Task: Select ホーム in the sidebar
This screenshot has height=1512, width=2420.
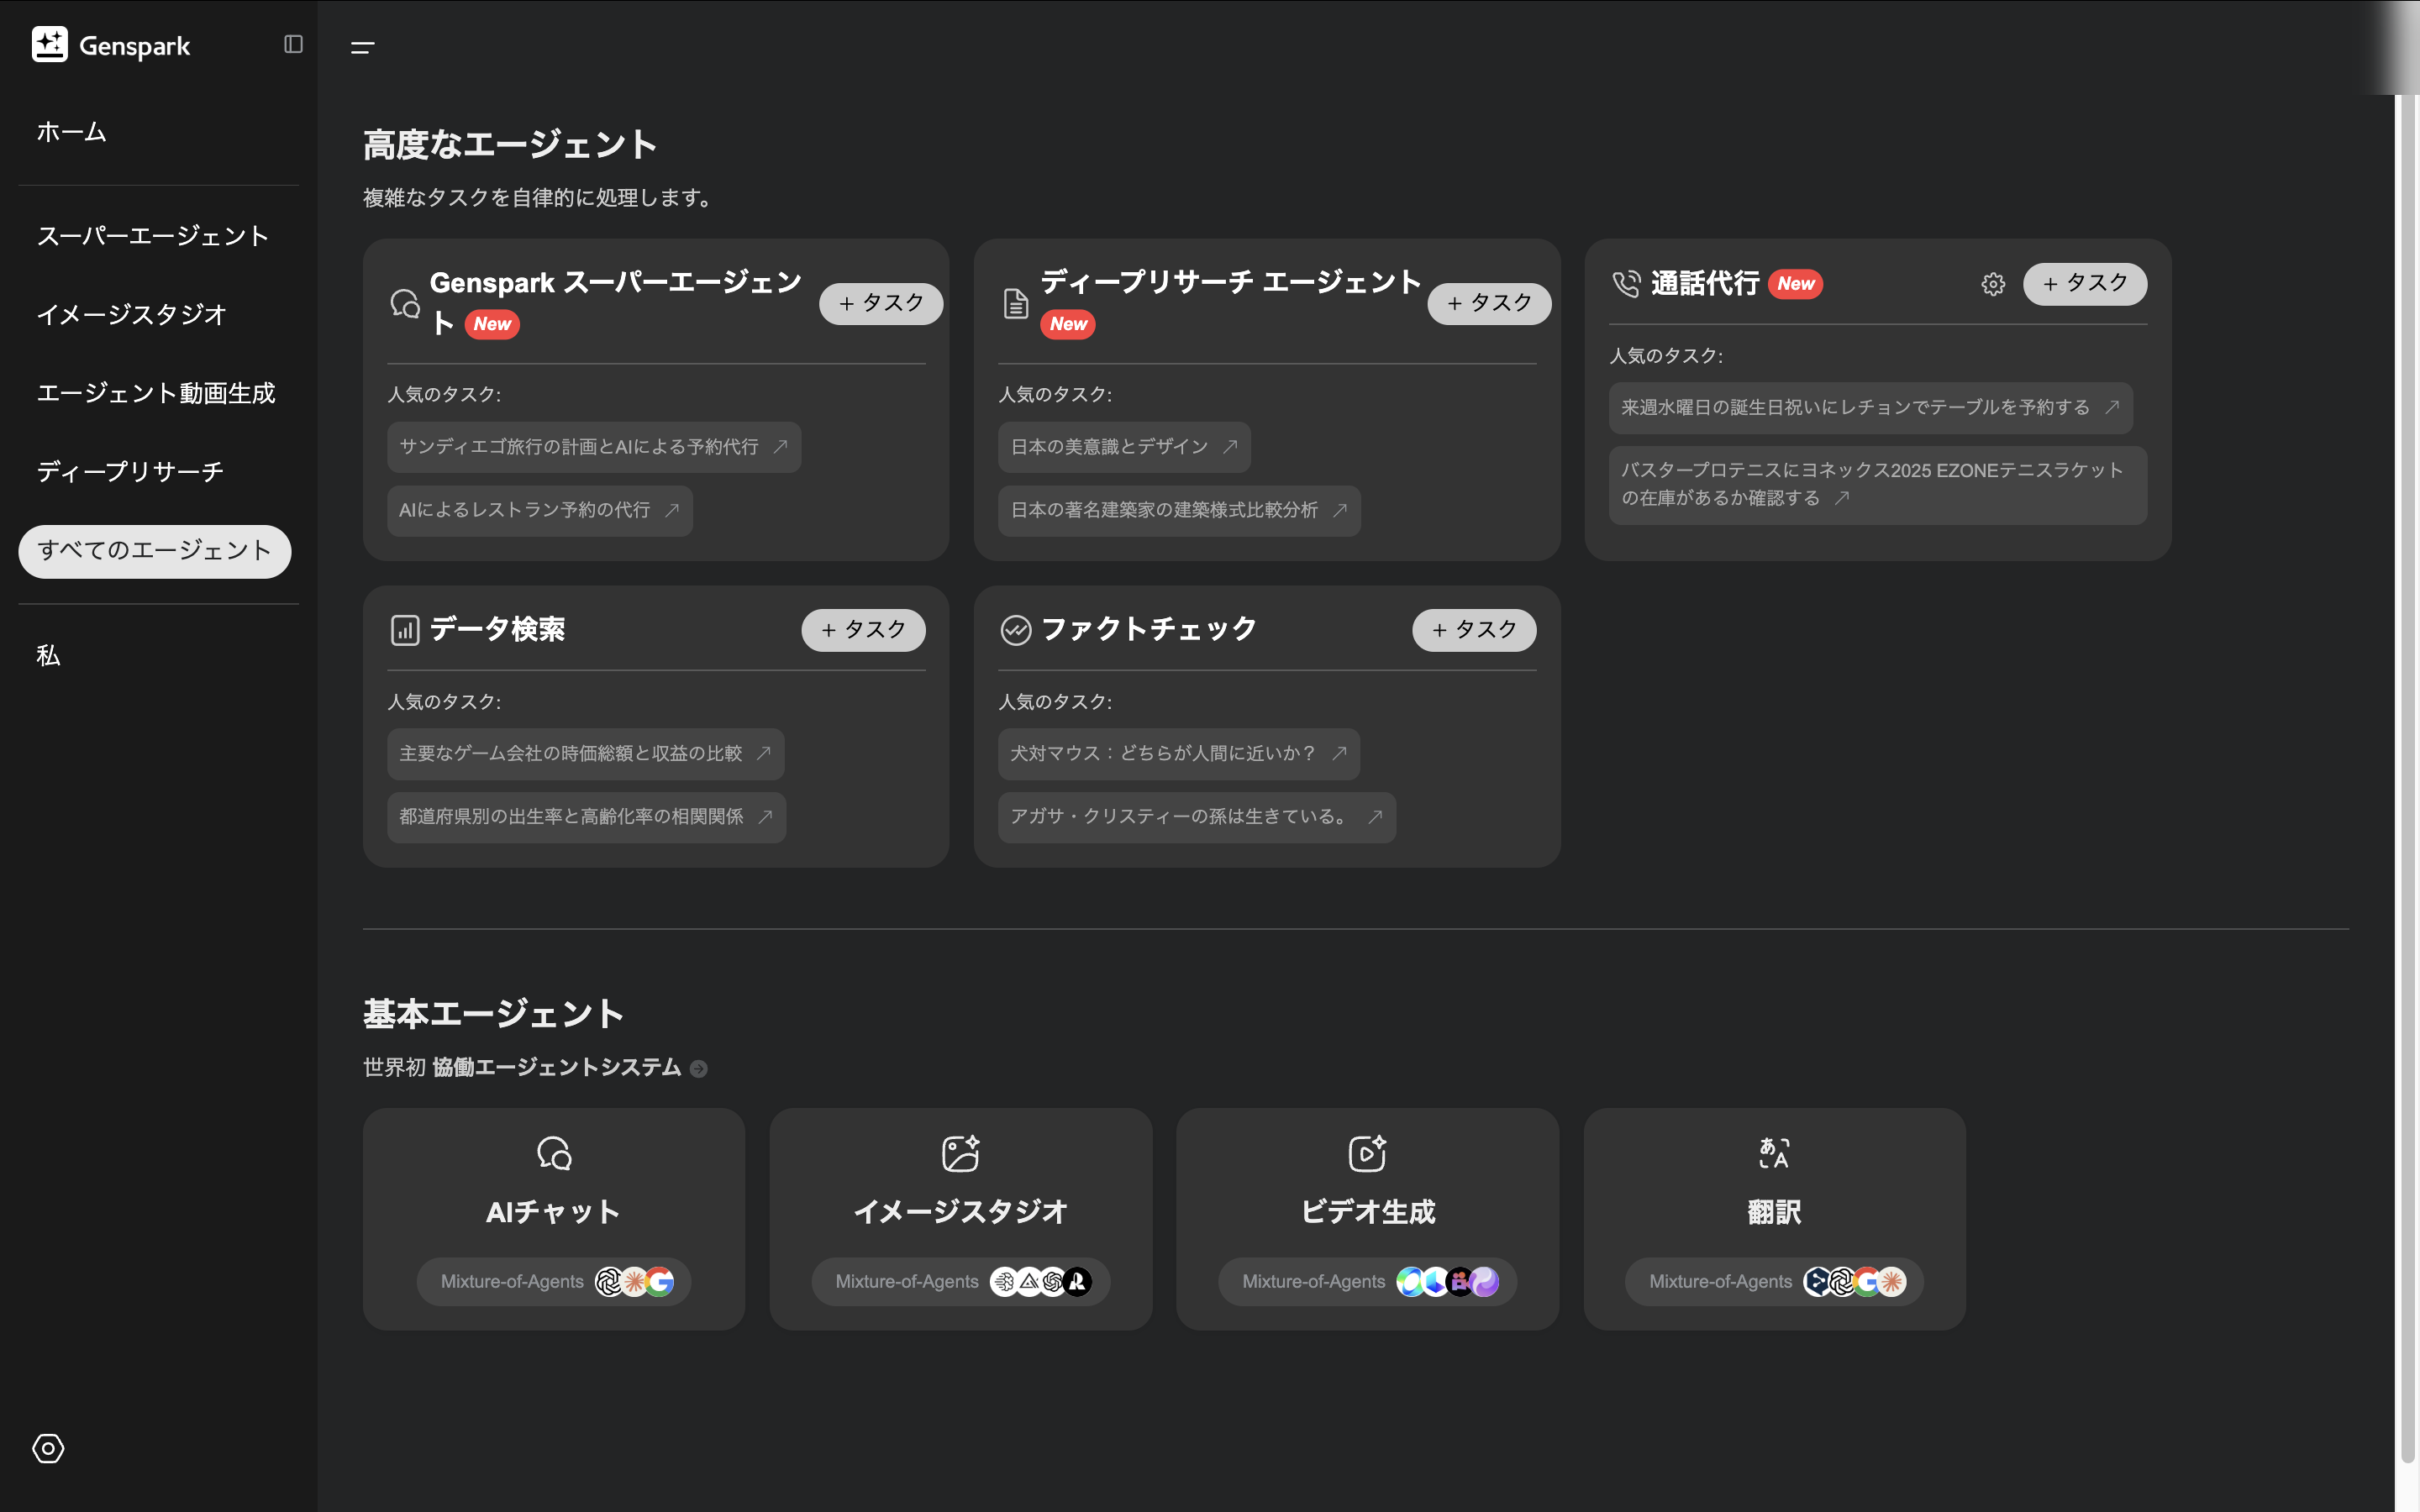Action: pos(71,131)
